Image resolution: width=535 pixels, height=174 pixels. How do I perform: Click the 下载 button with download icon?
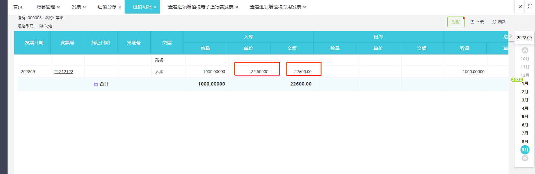click(x=477, y=22)
